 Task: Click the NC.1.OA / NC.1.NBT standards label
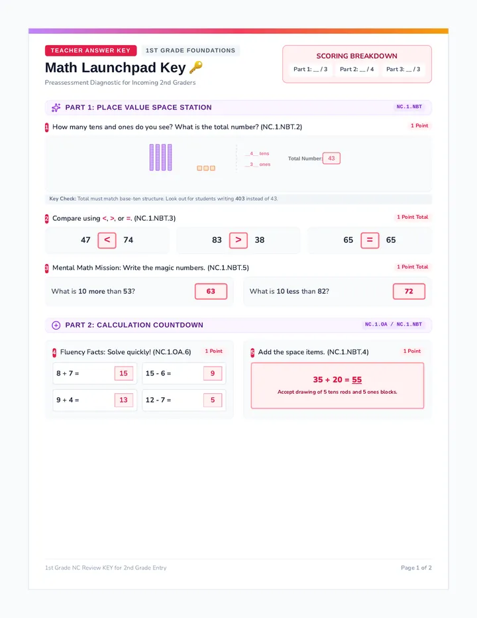[x=393, y=324]
